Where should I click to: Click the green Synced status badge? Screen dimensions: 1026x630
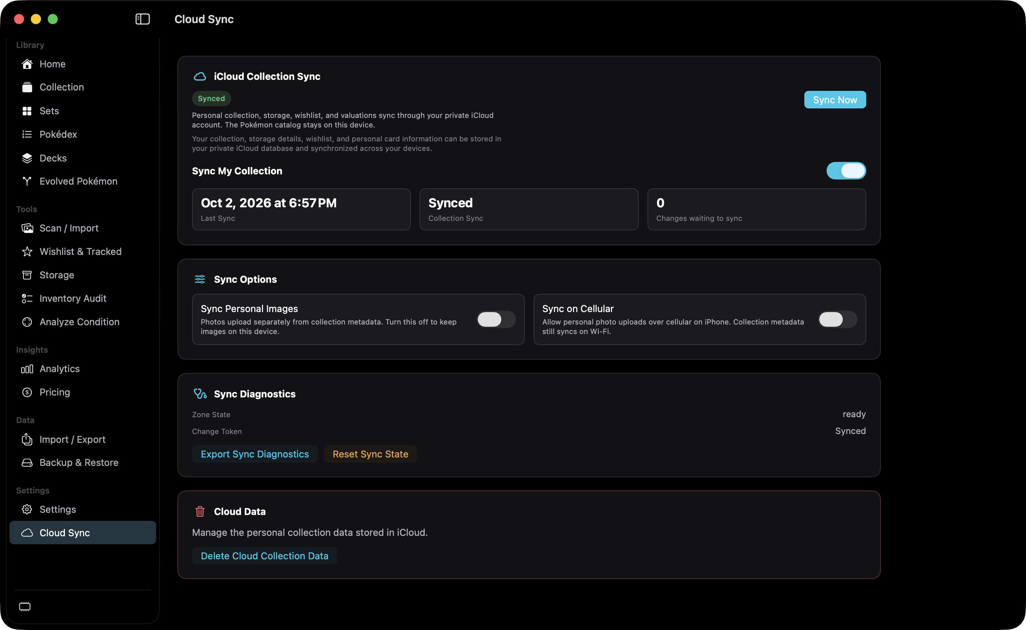pyautogui.click(x=211, y=98)
